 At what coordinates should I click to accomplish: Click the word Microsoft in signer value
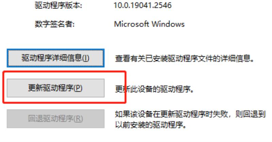click(132, 24)
